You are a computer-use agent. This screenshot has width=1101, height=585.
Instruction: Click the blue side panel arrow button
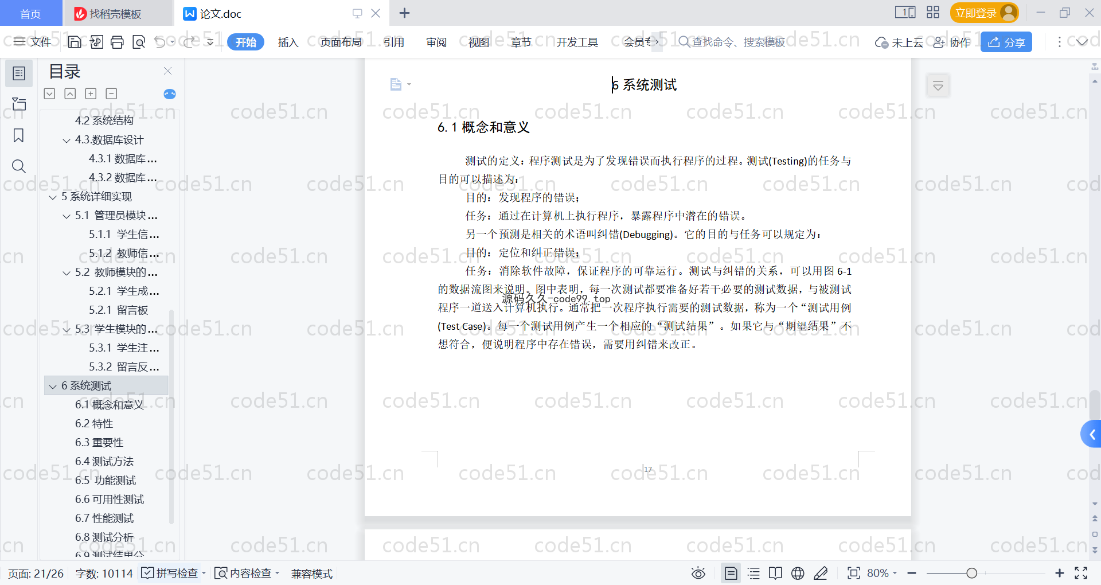[x=1091, y=434]
